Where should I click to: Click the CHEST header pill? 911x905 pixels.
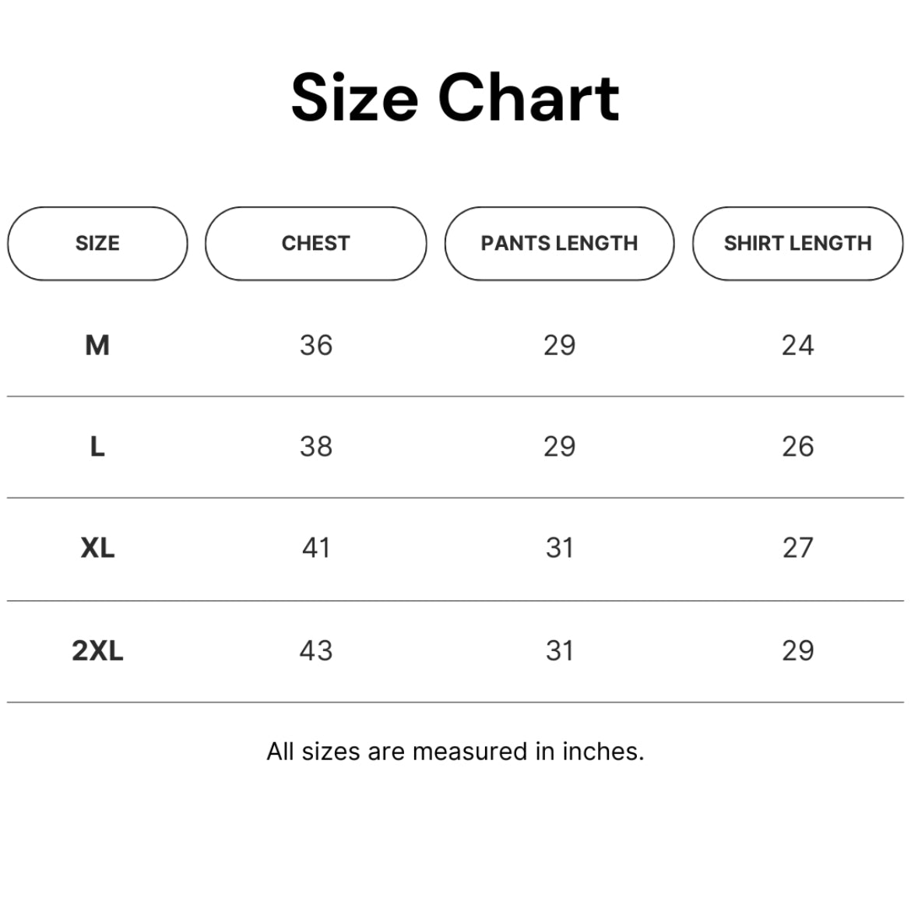click(315, 244)
